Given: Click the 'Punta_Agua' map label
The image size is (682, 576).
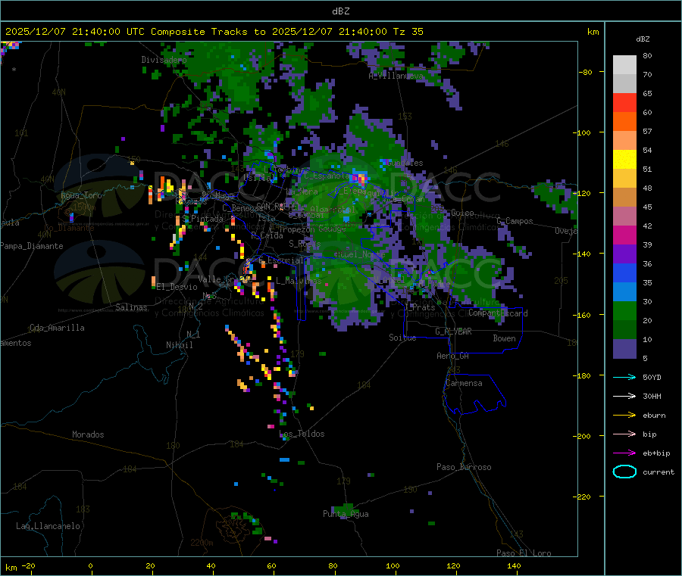Looking at the screenshot, I should coord(346,514).
